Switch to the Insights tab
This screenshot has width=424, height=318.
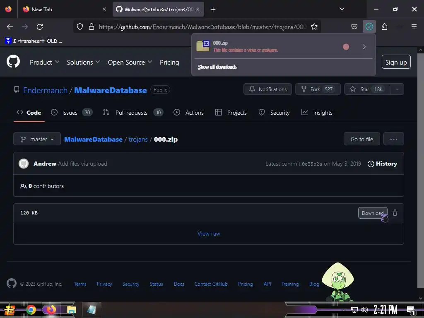[x=317, y=113]
